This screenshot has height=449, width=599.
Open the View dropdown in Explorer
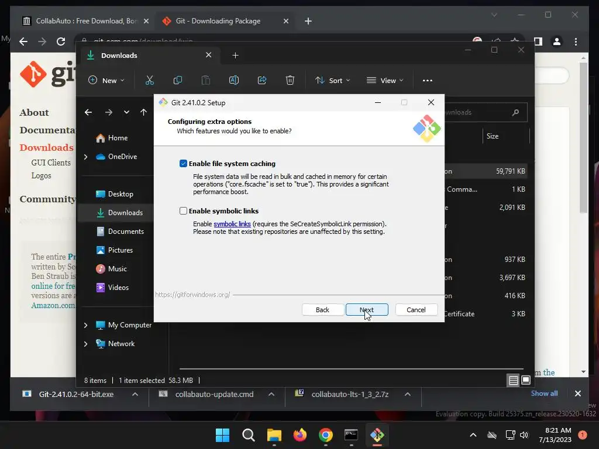(385, 80)
